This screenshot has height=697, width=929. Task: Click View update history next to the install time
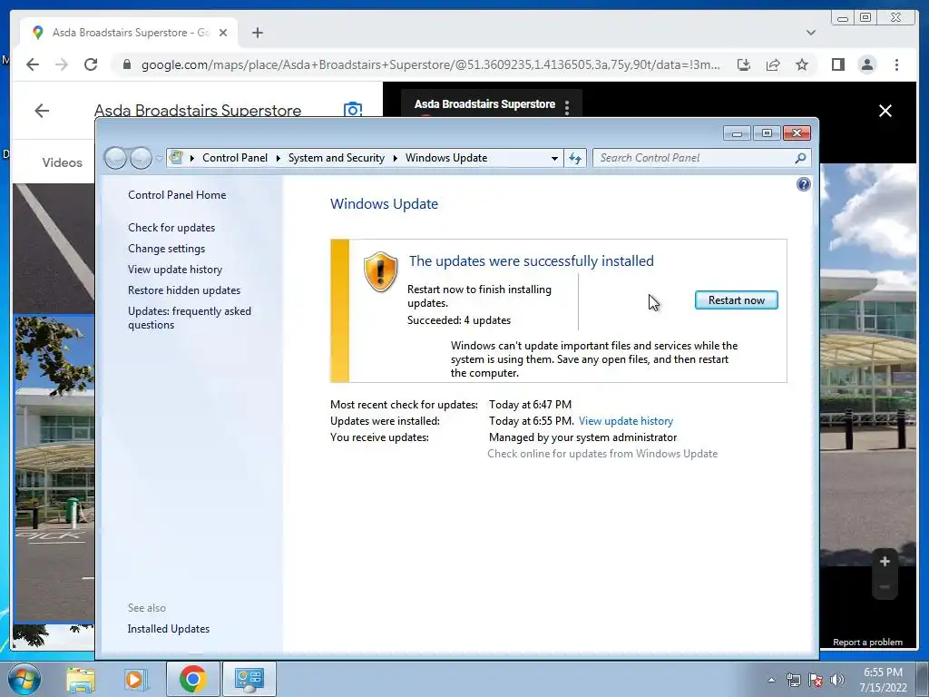pos(626,421)
